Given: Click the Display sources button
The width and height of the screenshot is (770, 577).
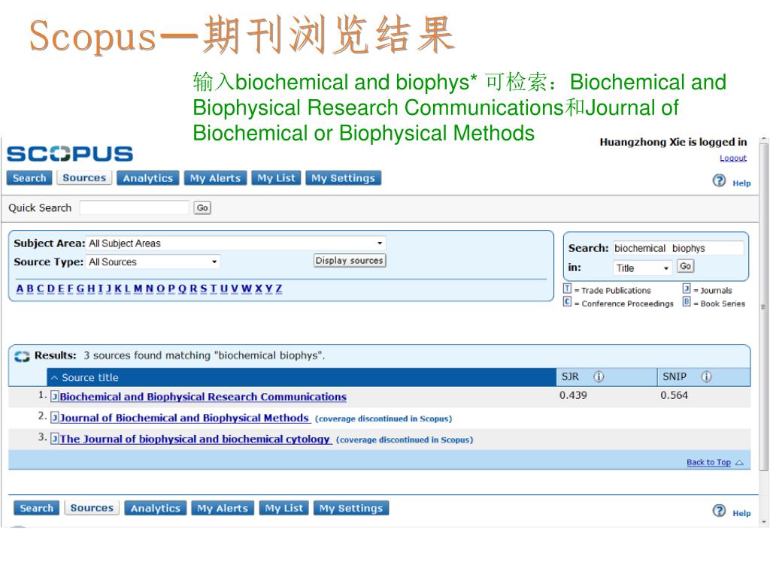Looking at the screenshot, I should click(x=350, y=261).
